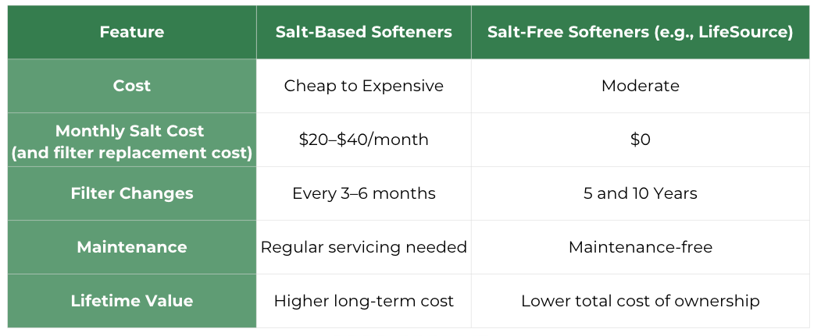
Task: Select the 'Moderate' cost cell
Action: [x=640, y=86]
